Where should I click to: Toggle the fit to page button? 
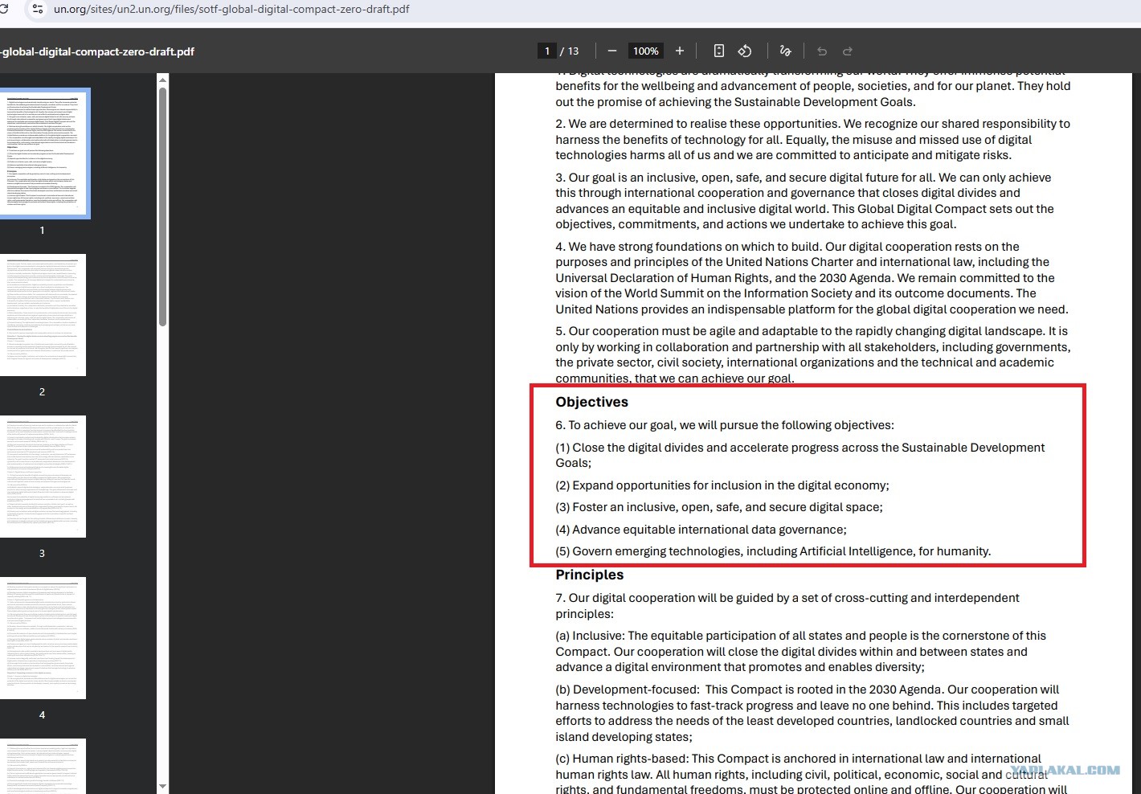tap(719, 51)
